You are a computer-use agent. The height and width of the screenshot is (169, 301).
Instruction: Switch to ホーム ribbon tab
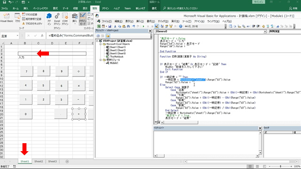click(16, 8)
